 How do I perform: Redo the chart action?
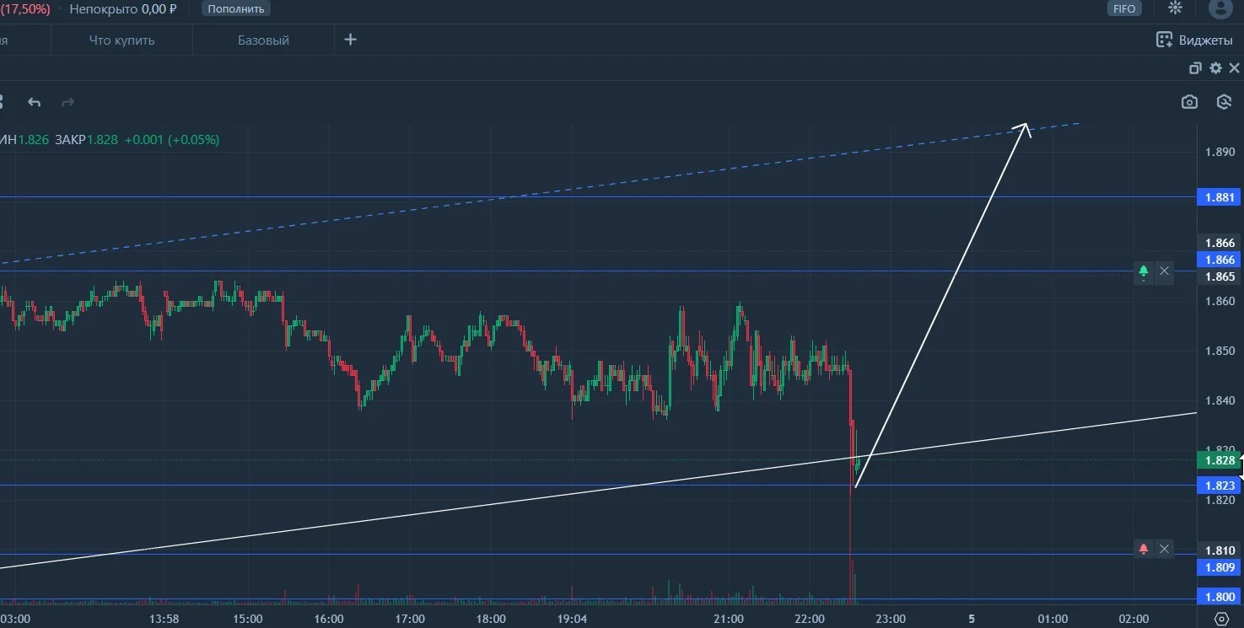(68, 102)
